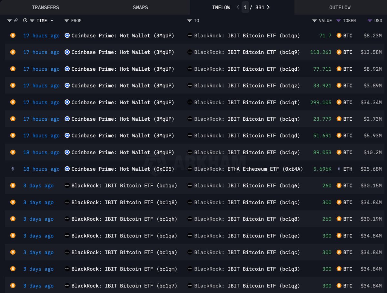Viewport: 387px width, 293px height.
Task: Click the $5.93M USD amount
Action: (373, 136)
